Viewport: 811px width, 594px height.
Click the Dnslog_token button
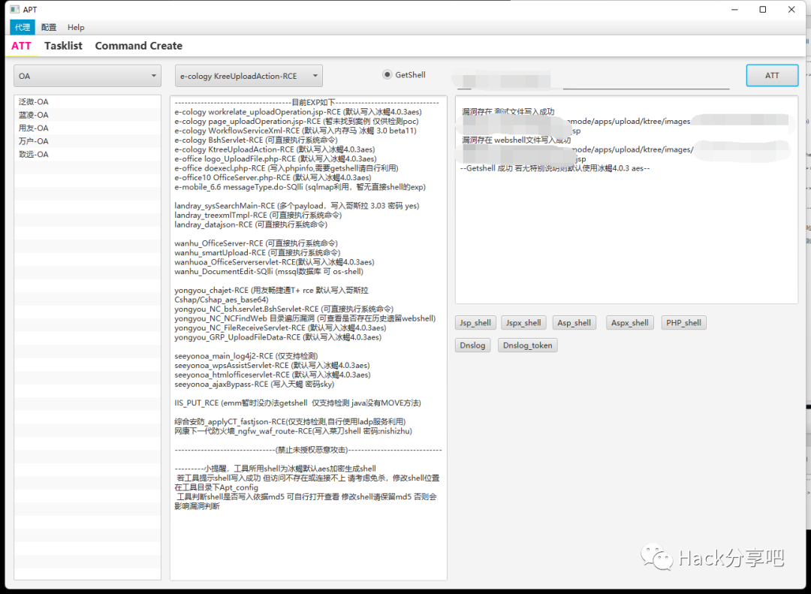coord(527,345)
